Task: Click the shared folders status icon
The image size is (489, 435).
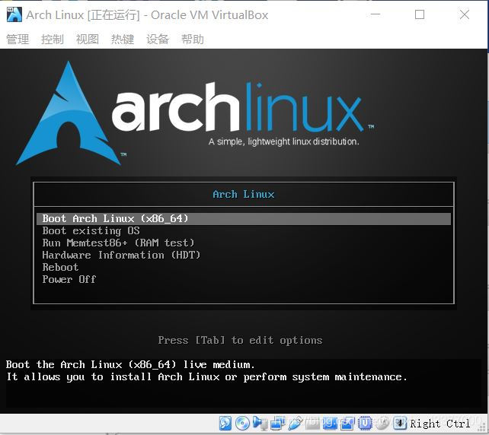Action: pos(312,423)
